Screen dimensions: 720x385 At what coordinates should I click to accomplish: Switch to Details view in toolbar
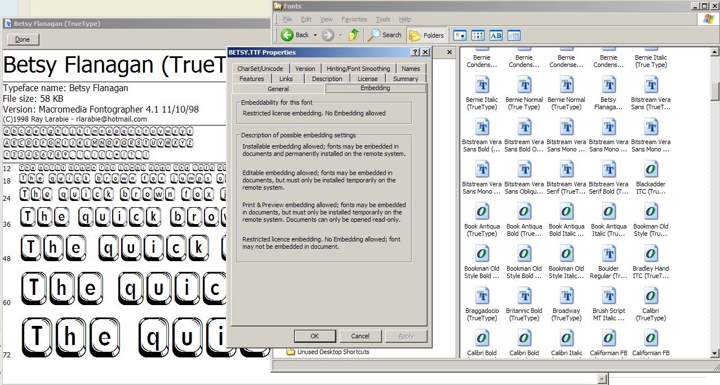click(x=514, y=35)
